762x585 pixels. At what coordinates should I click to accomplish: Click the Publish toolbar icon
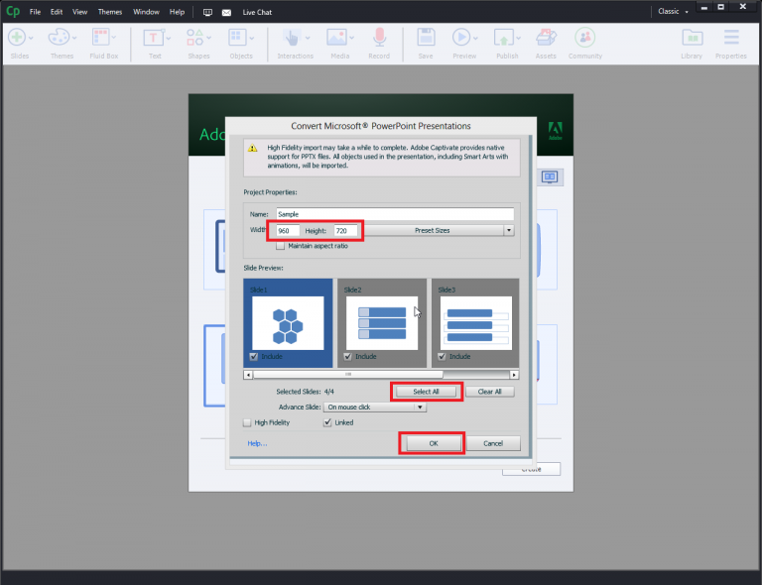pyautogui.click(x=504, y=38)
